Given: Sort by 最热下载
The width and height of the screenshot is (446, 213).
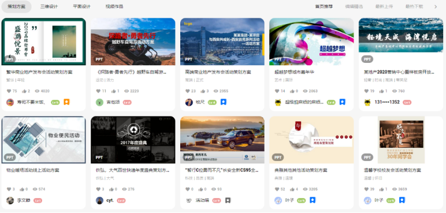Looking at the screenshot, I should [x=414, y=6].
